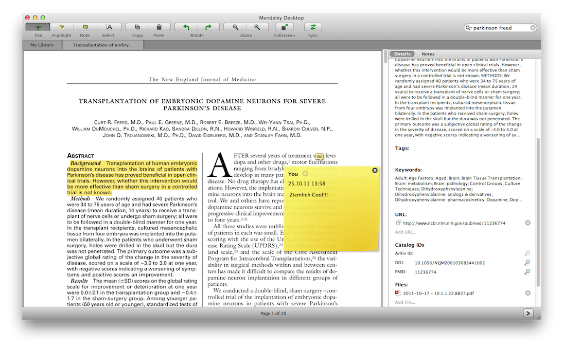The width and height of the screenshot is (563, 350).
Task: Remove the pubmed URL entry
Action: [528, 223]
